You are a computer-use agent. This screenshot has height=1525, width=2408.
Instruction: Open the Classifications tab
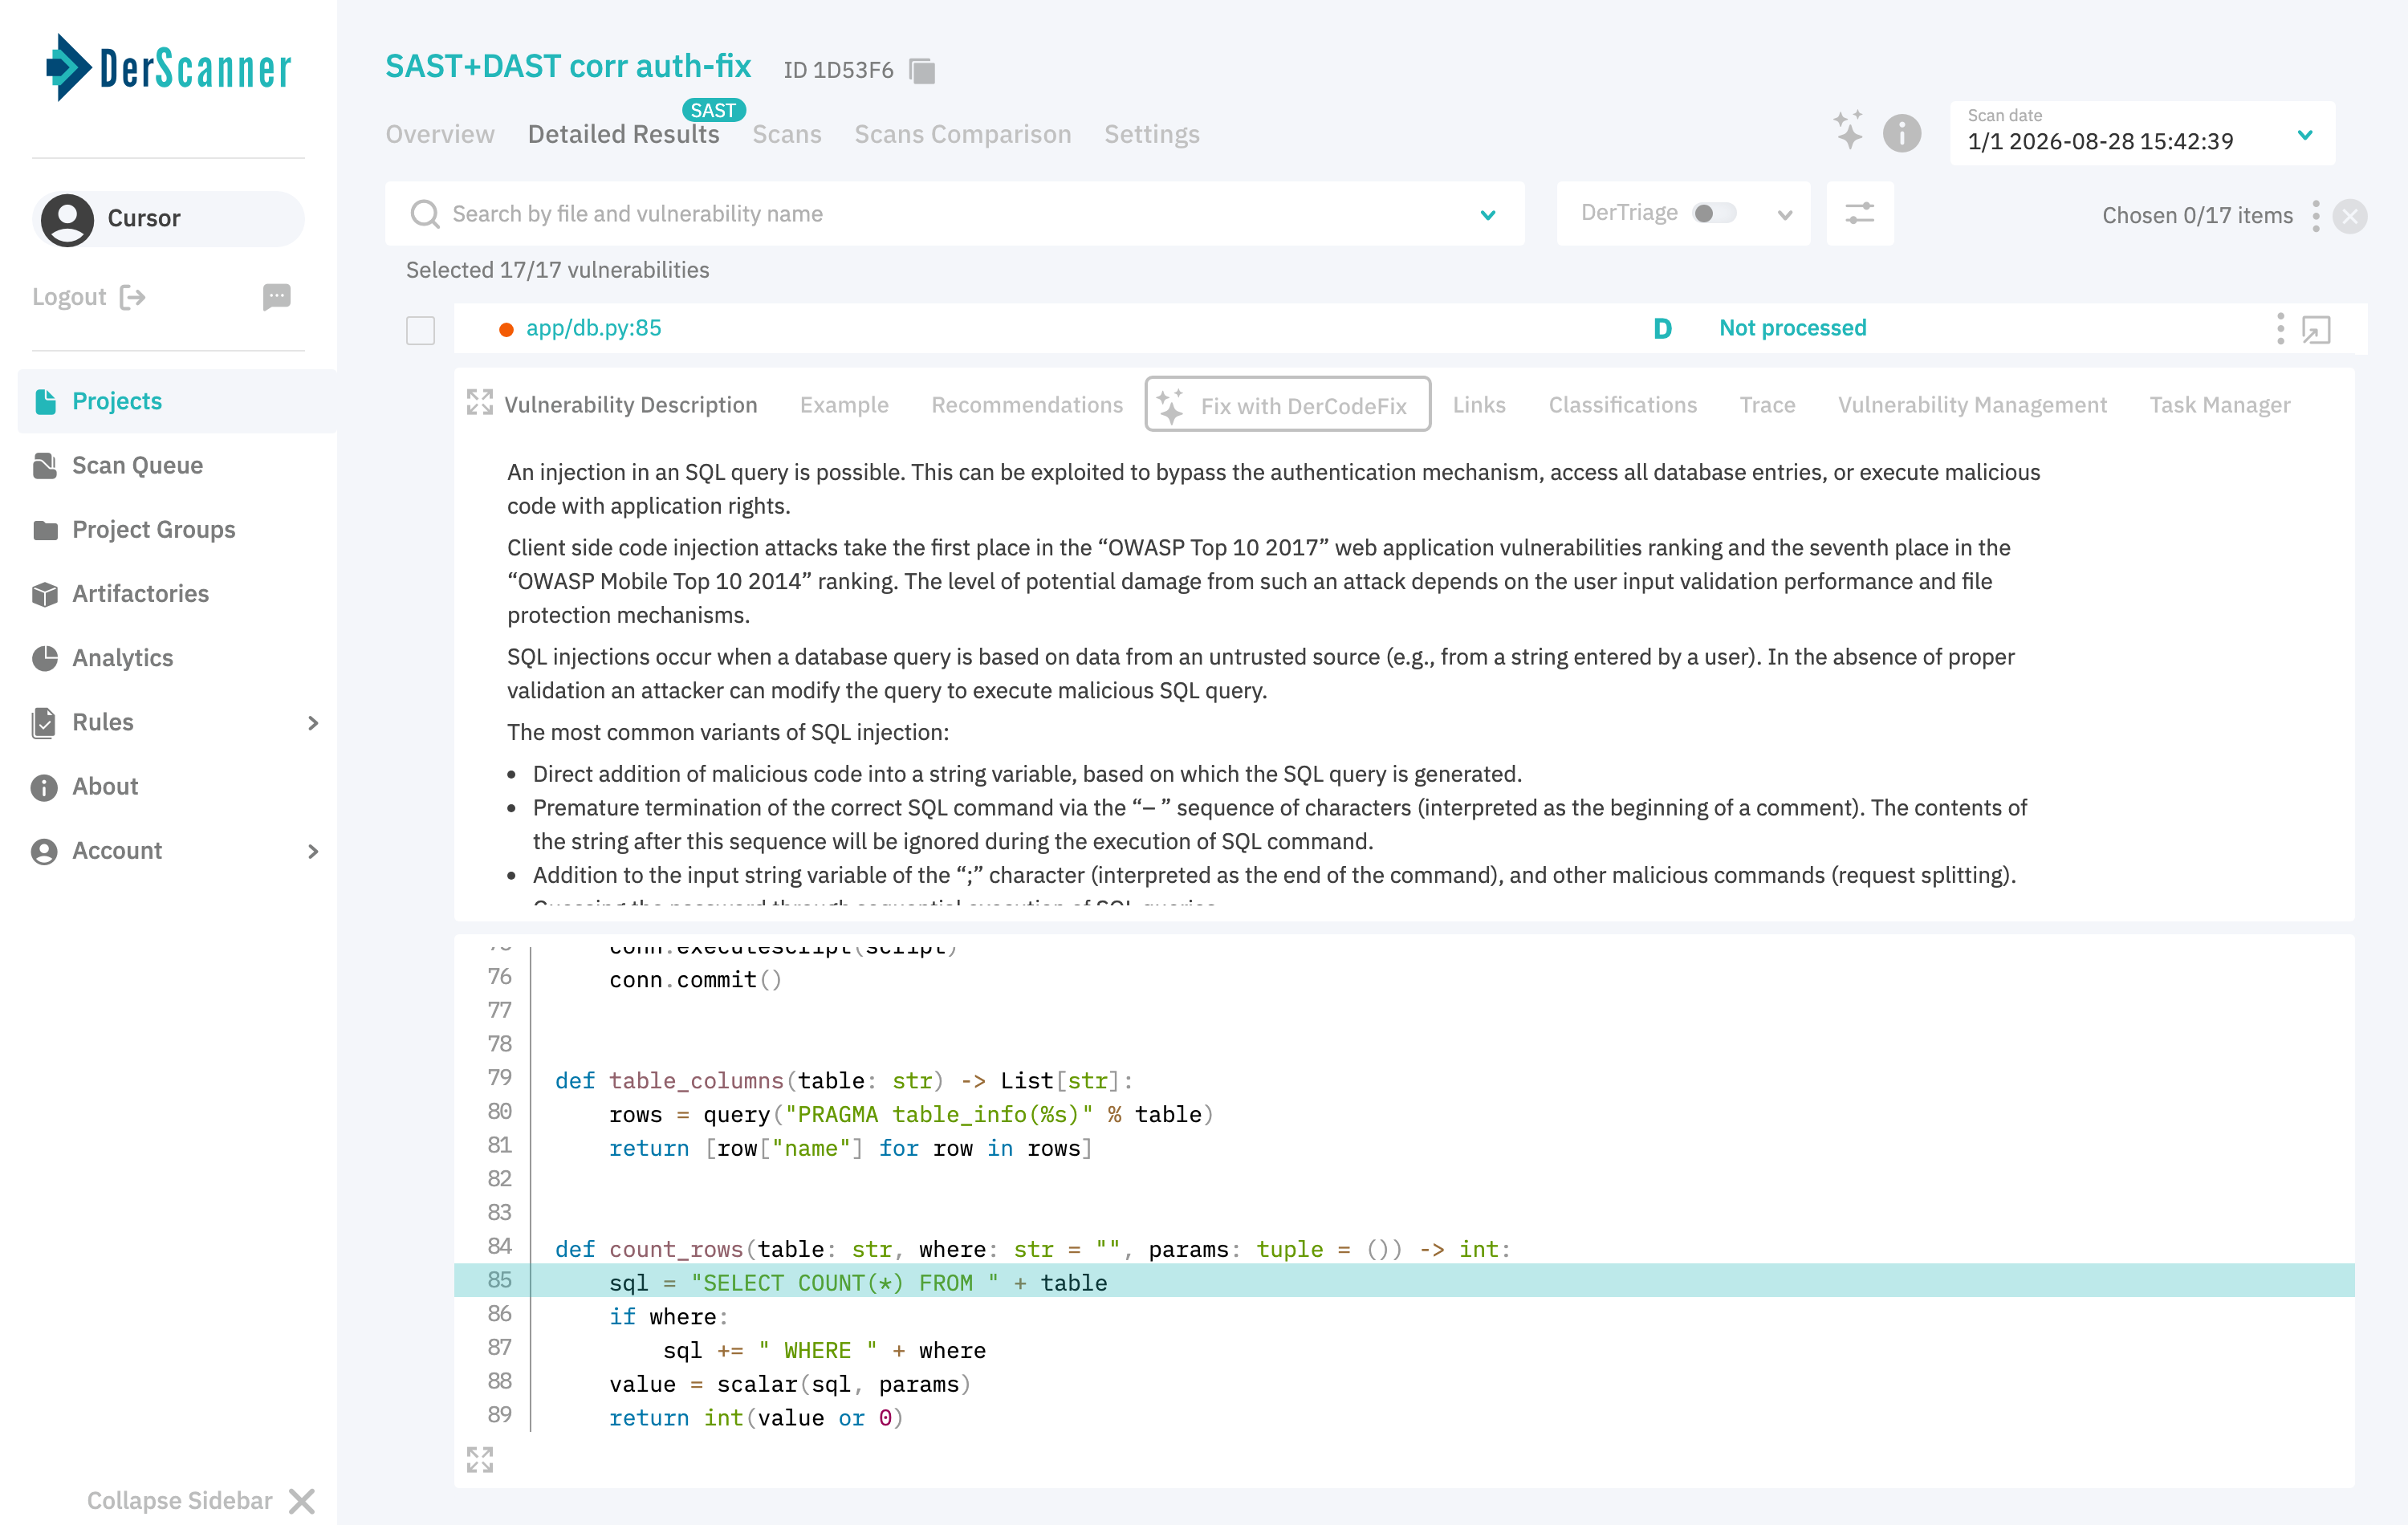tap(1622, 404)
